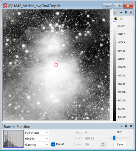Screen dimensions: 136x151
Task: Click the color palette wheel icon
Action: coord(116,19)
